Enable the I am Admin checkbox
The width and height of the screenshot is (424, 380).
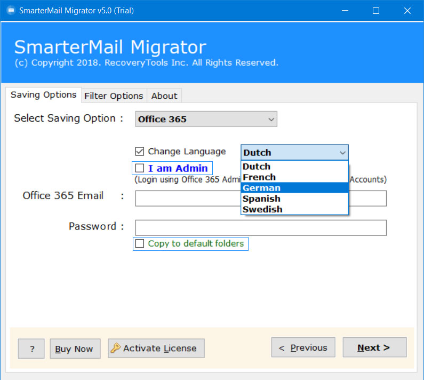point(140,168)
